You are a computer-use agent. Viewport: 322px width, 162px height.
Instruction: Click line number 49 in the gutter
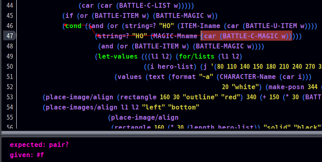click(10, 56)
